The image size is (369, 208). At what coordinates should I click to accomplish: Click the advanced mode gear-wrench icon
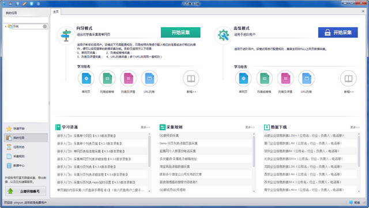(223, 35)
